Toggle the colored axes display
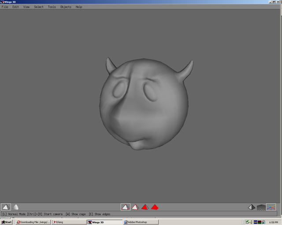This screenshot has width=282, height=225. pyautogui.click(x=271, y=207)
